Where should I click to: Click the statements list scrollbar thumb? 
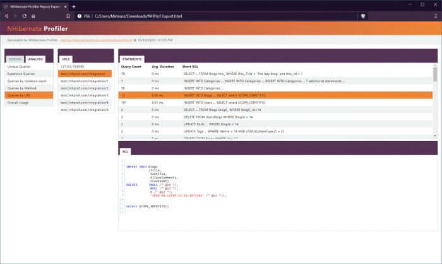(435, 74)
